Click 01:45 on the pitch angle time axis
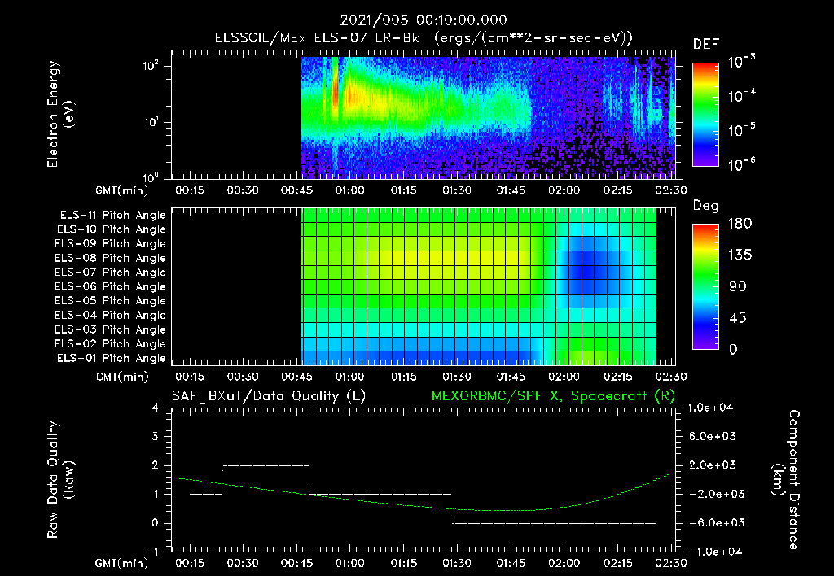The image size is (834, 576). 511,377
